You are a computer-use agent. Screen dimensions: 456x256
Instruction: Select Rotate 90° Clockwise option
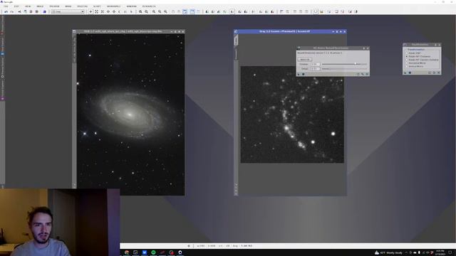click(418, 56)
